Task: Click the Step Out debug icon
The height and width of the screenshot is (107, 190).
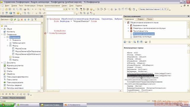Action: [105, 9]
